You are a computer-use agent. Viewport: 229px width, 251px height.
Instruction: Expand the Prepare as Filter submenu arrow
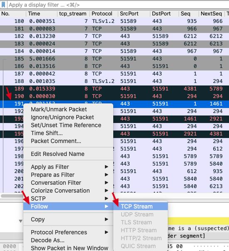[x=107, y=175]
